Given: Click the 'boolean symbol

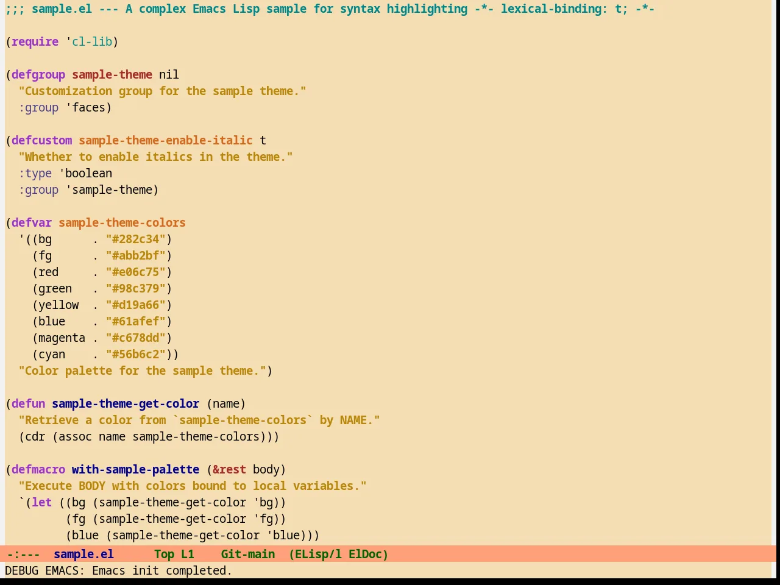Looking at the screenshot, I should click(85, 173).
